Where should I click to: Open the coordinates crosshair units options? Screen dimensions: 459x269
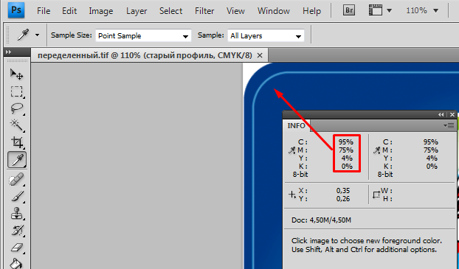(x=292, y=195)
